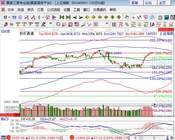Toggle the blue knot pattern toolbar button
This screenshot has width=175, height=140.
coord(14,17)
